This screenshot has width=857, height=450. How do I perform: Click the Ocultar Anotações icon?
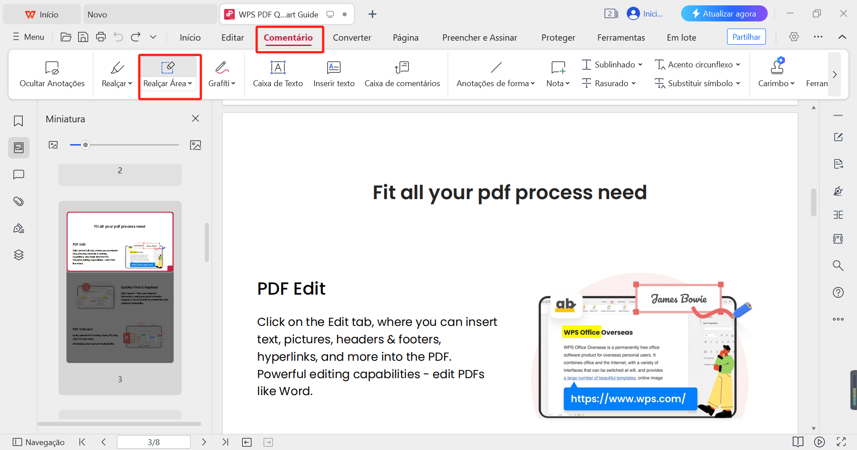click(52, 74)
